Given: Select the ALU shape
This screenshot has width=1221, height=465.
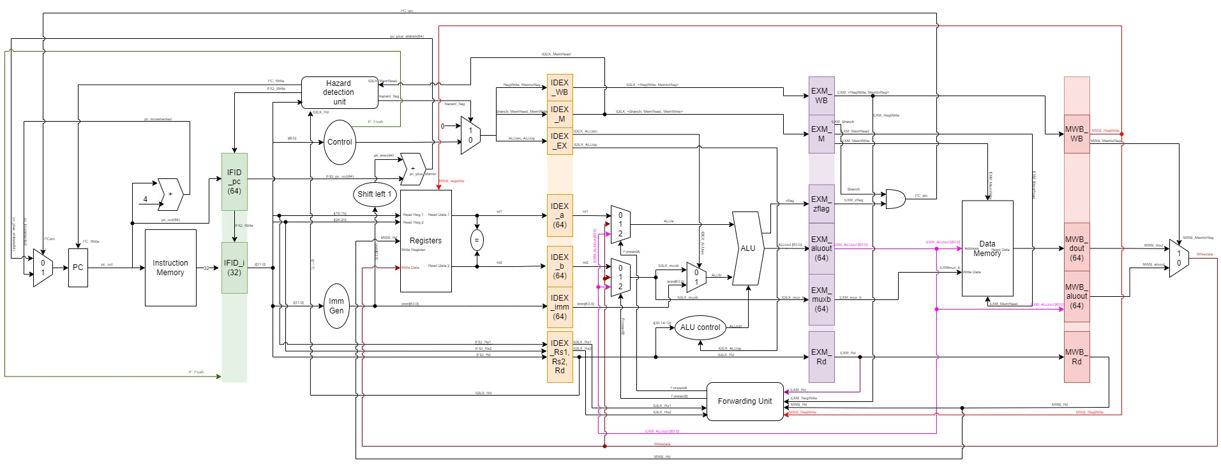Looking at the screenshot, I should pos(747,248).
